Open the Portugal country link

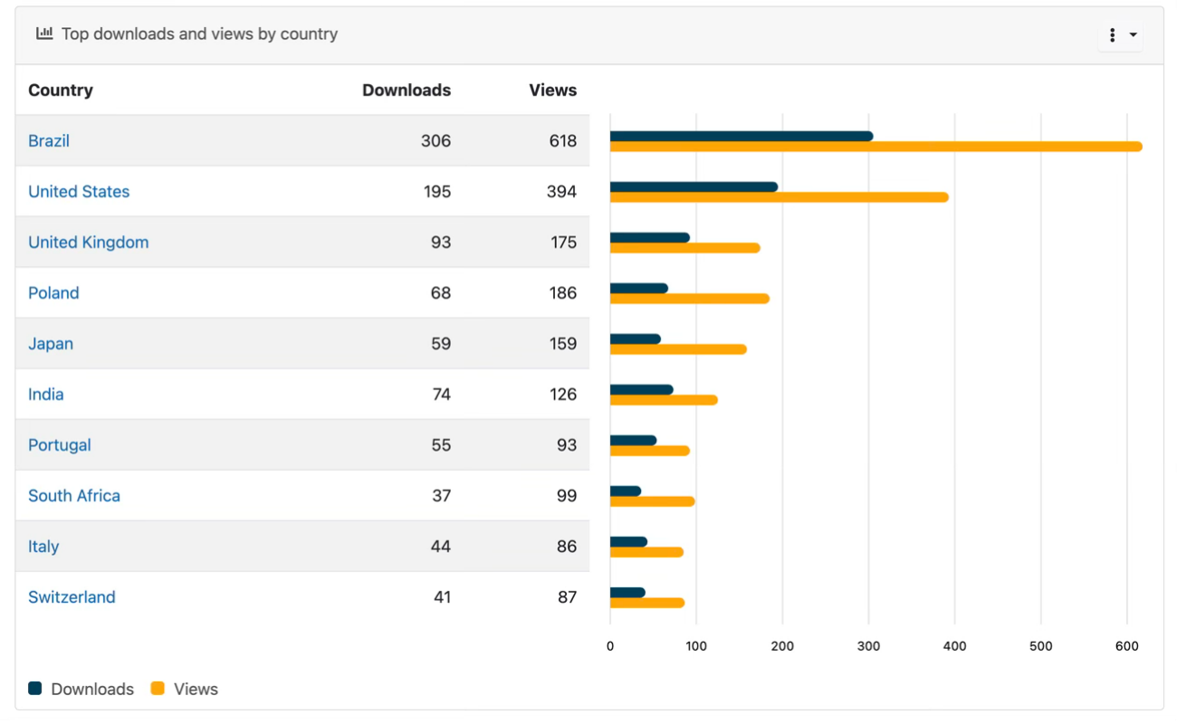coord(60,445)
